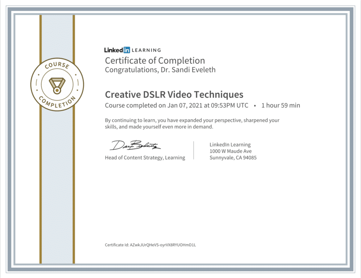Click the LinkedIn Learning address block
This screenshot has height=278, width=361.
[x=233, y=151]
